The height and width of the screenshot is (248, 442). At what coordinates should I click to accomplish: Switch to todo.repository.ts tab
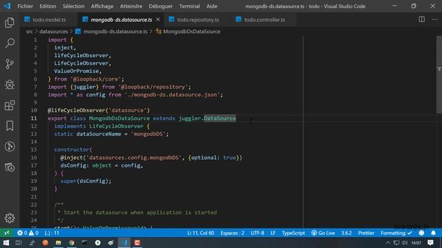click(195, 19)
